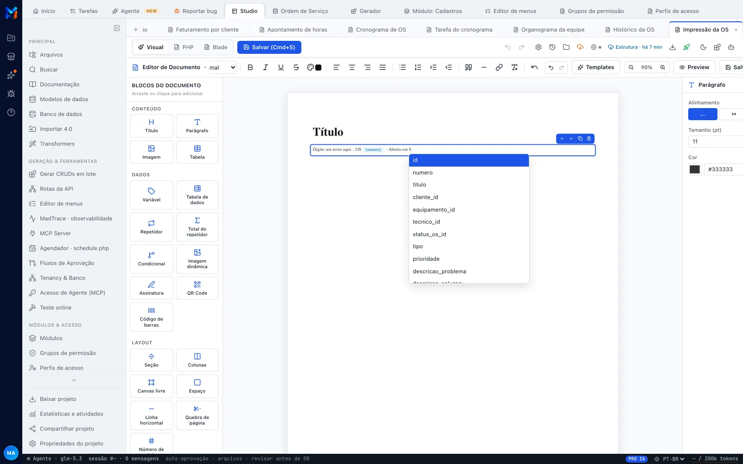
Task: Toggle bold formatting
Action: coord(250,67)
